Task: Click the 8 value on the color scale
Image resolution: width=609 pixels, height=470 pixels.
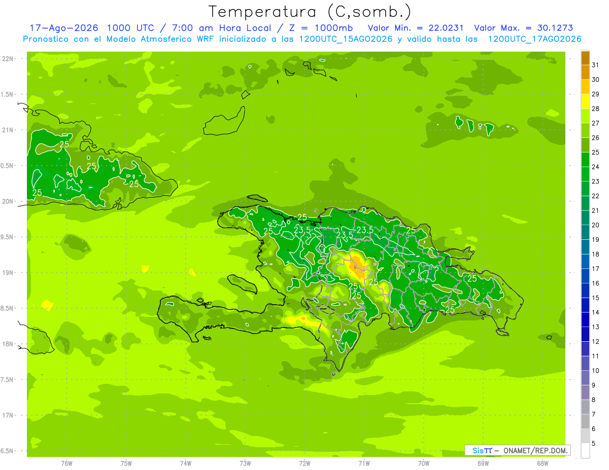Action: tap(594, 400)
